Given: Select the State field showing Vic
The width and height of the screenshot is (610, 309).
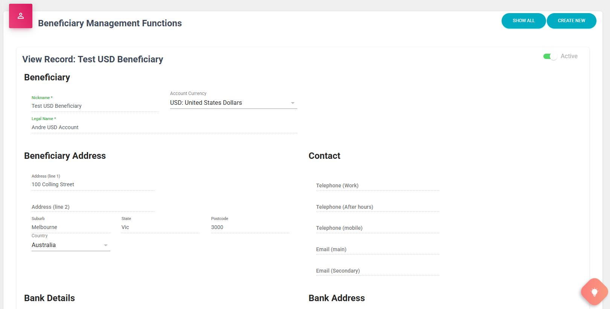Looking at the screenshot, I should click(x=160, y=228).
